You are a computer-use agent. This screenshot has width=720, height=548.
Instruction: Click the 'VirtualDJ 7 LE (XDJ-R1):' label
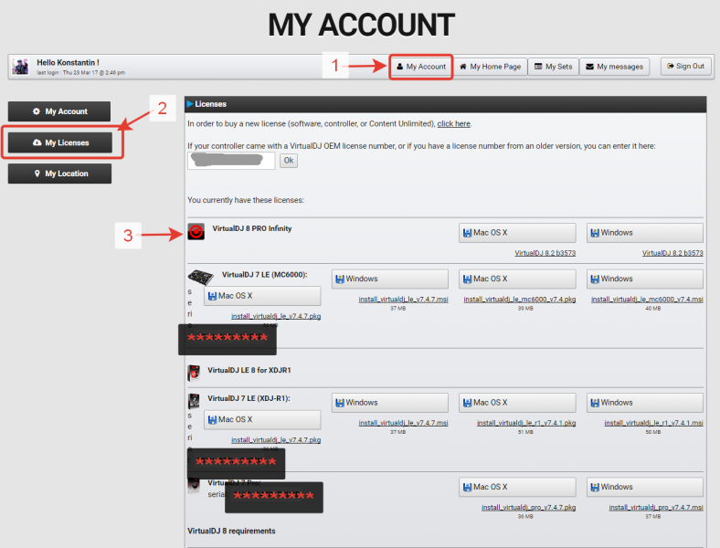[x=249, y=398]
